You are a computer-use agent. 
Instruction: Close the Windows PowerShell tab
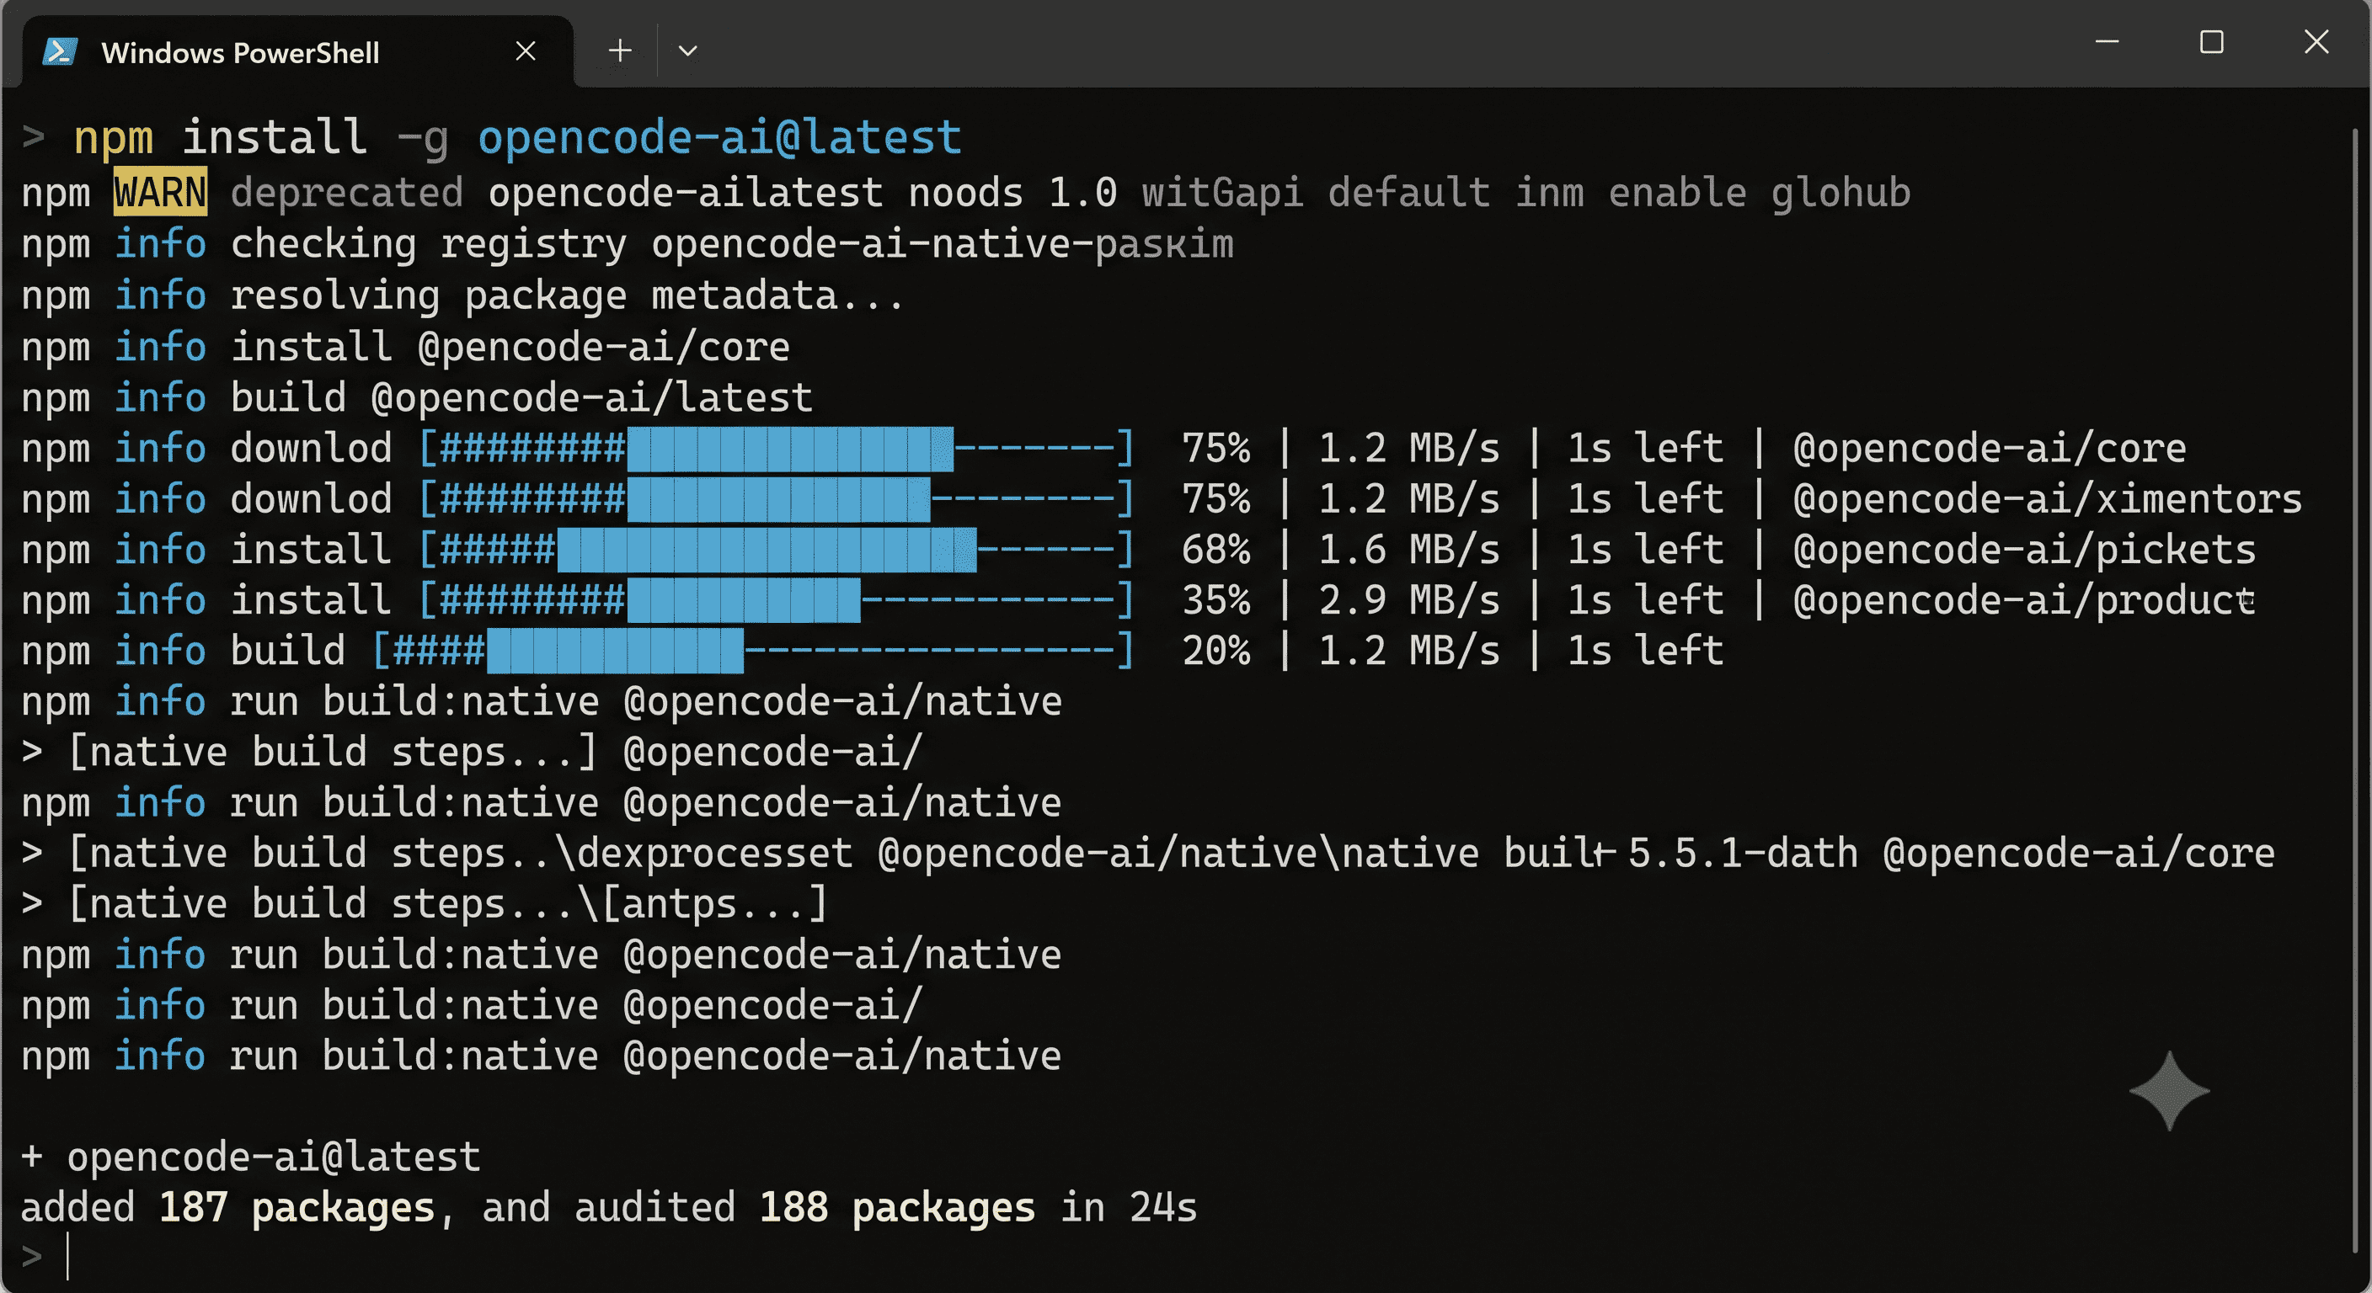526,51
